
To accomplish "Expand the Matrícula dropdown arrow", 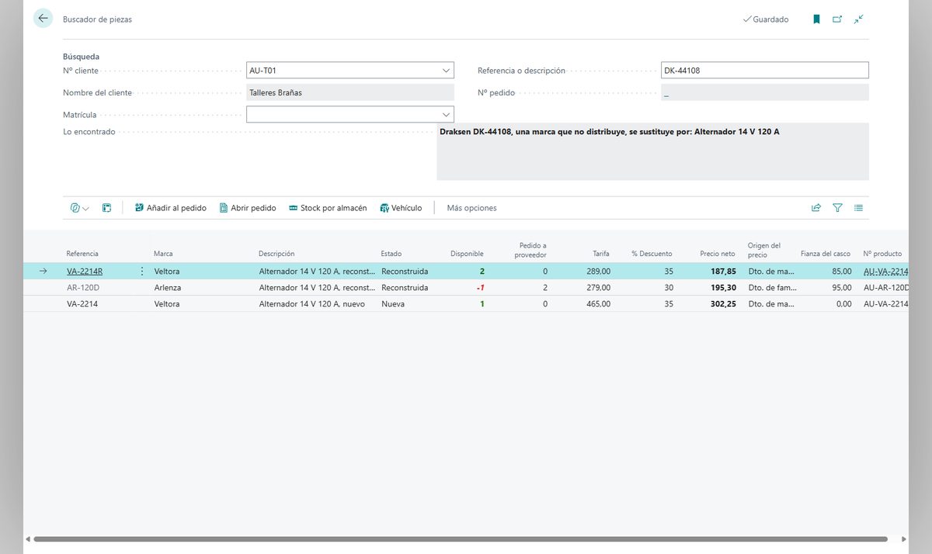I will [446, 115].
